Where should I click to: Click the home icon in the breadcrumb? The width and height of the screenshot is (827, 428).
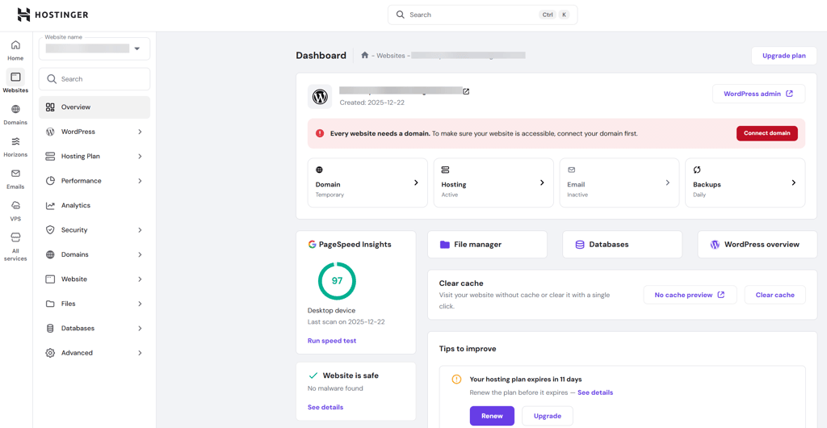pyautogui.click(x=364, y=55)
